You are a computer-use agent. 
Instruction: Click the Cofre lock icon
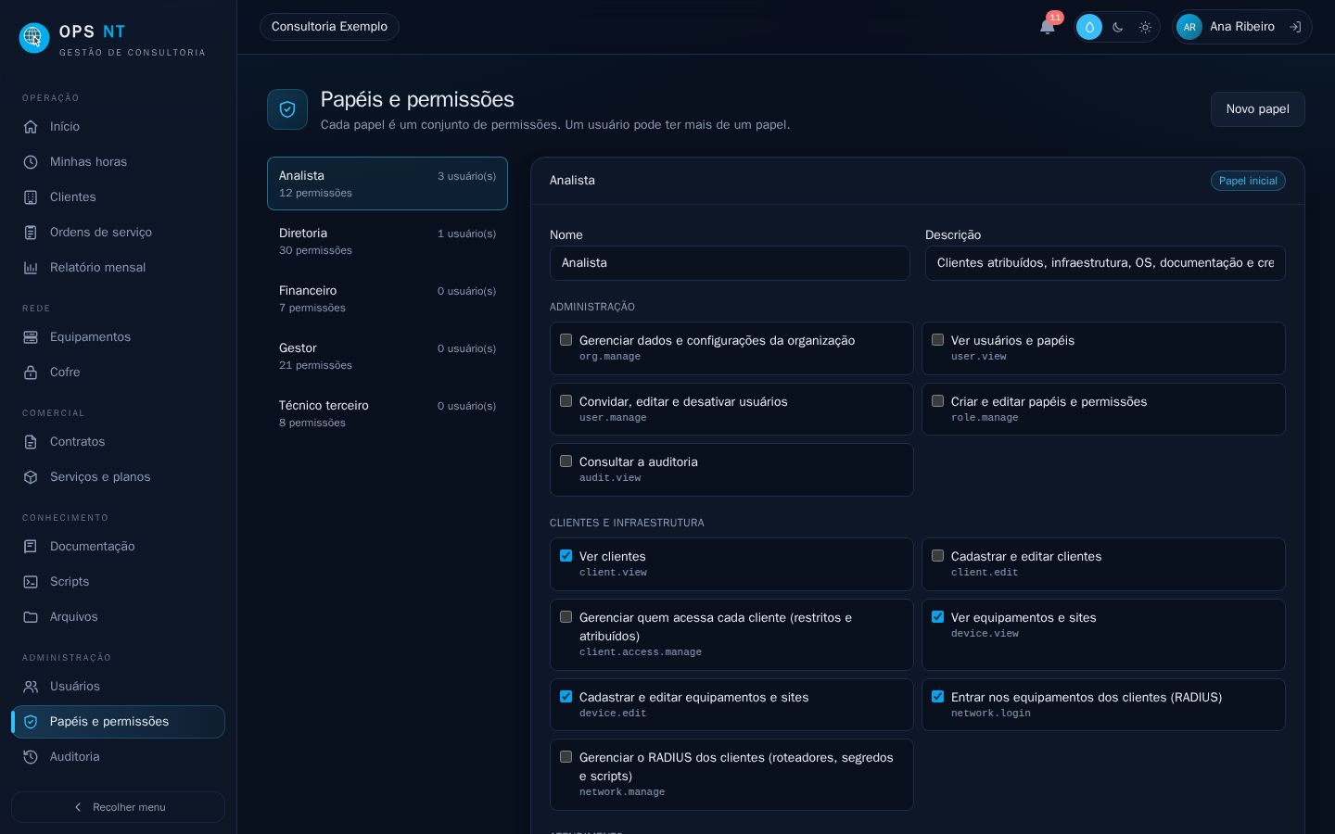point(31,373)
